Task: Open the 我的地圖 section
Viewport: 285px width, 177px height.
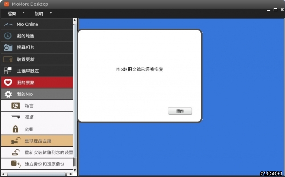Action: (37, 36)
